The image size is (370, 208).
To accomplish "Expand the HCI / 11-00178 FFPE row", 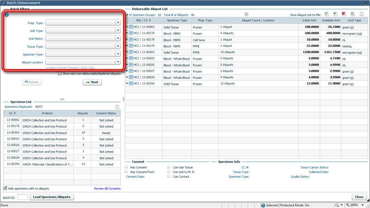I will coord(127,46).
